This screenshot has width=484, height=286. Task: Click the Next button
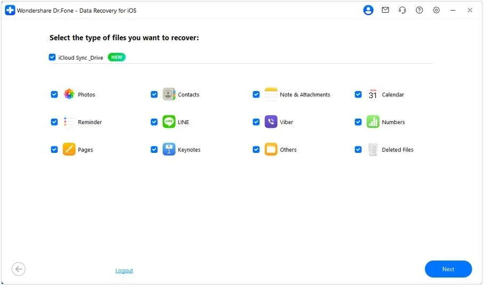[448, 269]
